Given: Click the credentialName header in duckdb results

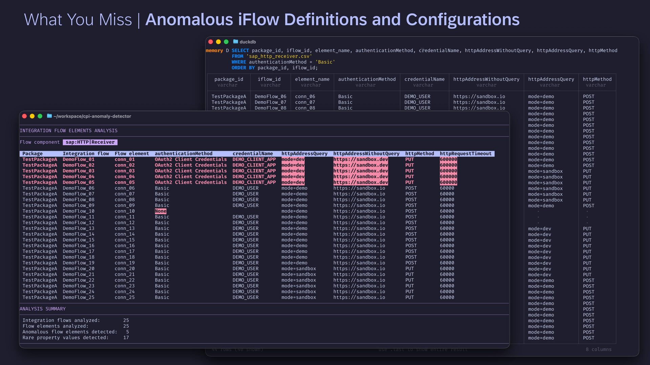Looking at the screenshot, I should pyautogui.click(x=424, y=79).
